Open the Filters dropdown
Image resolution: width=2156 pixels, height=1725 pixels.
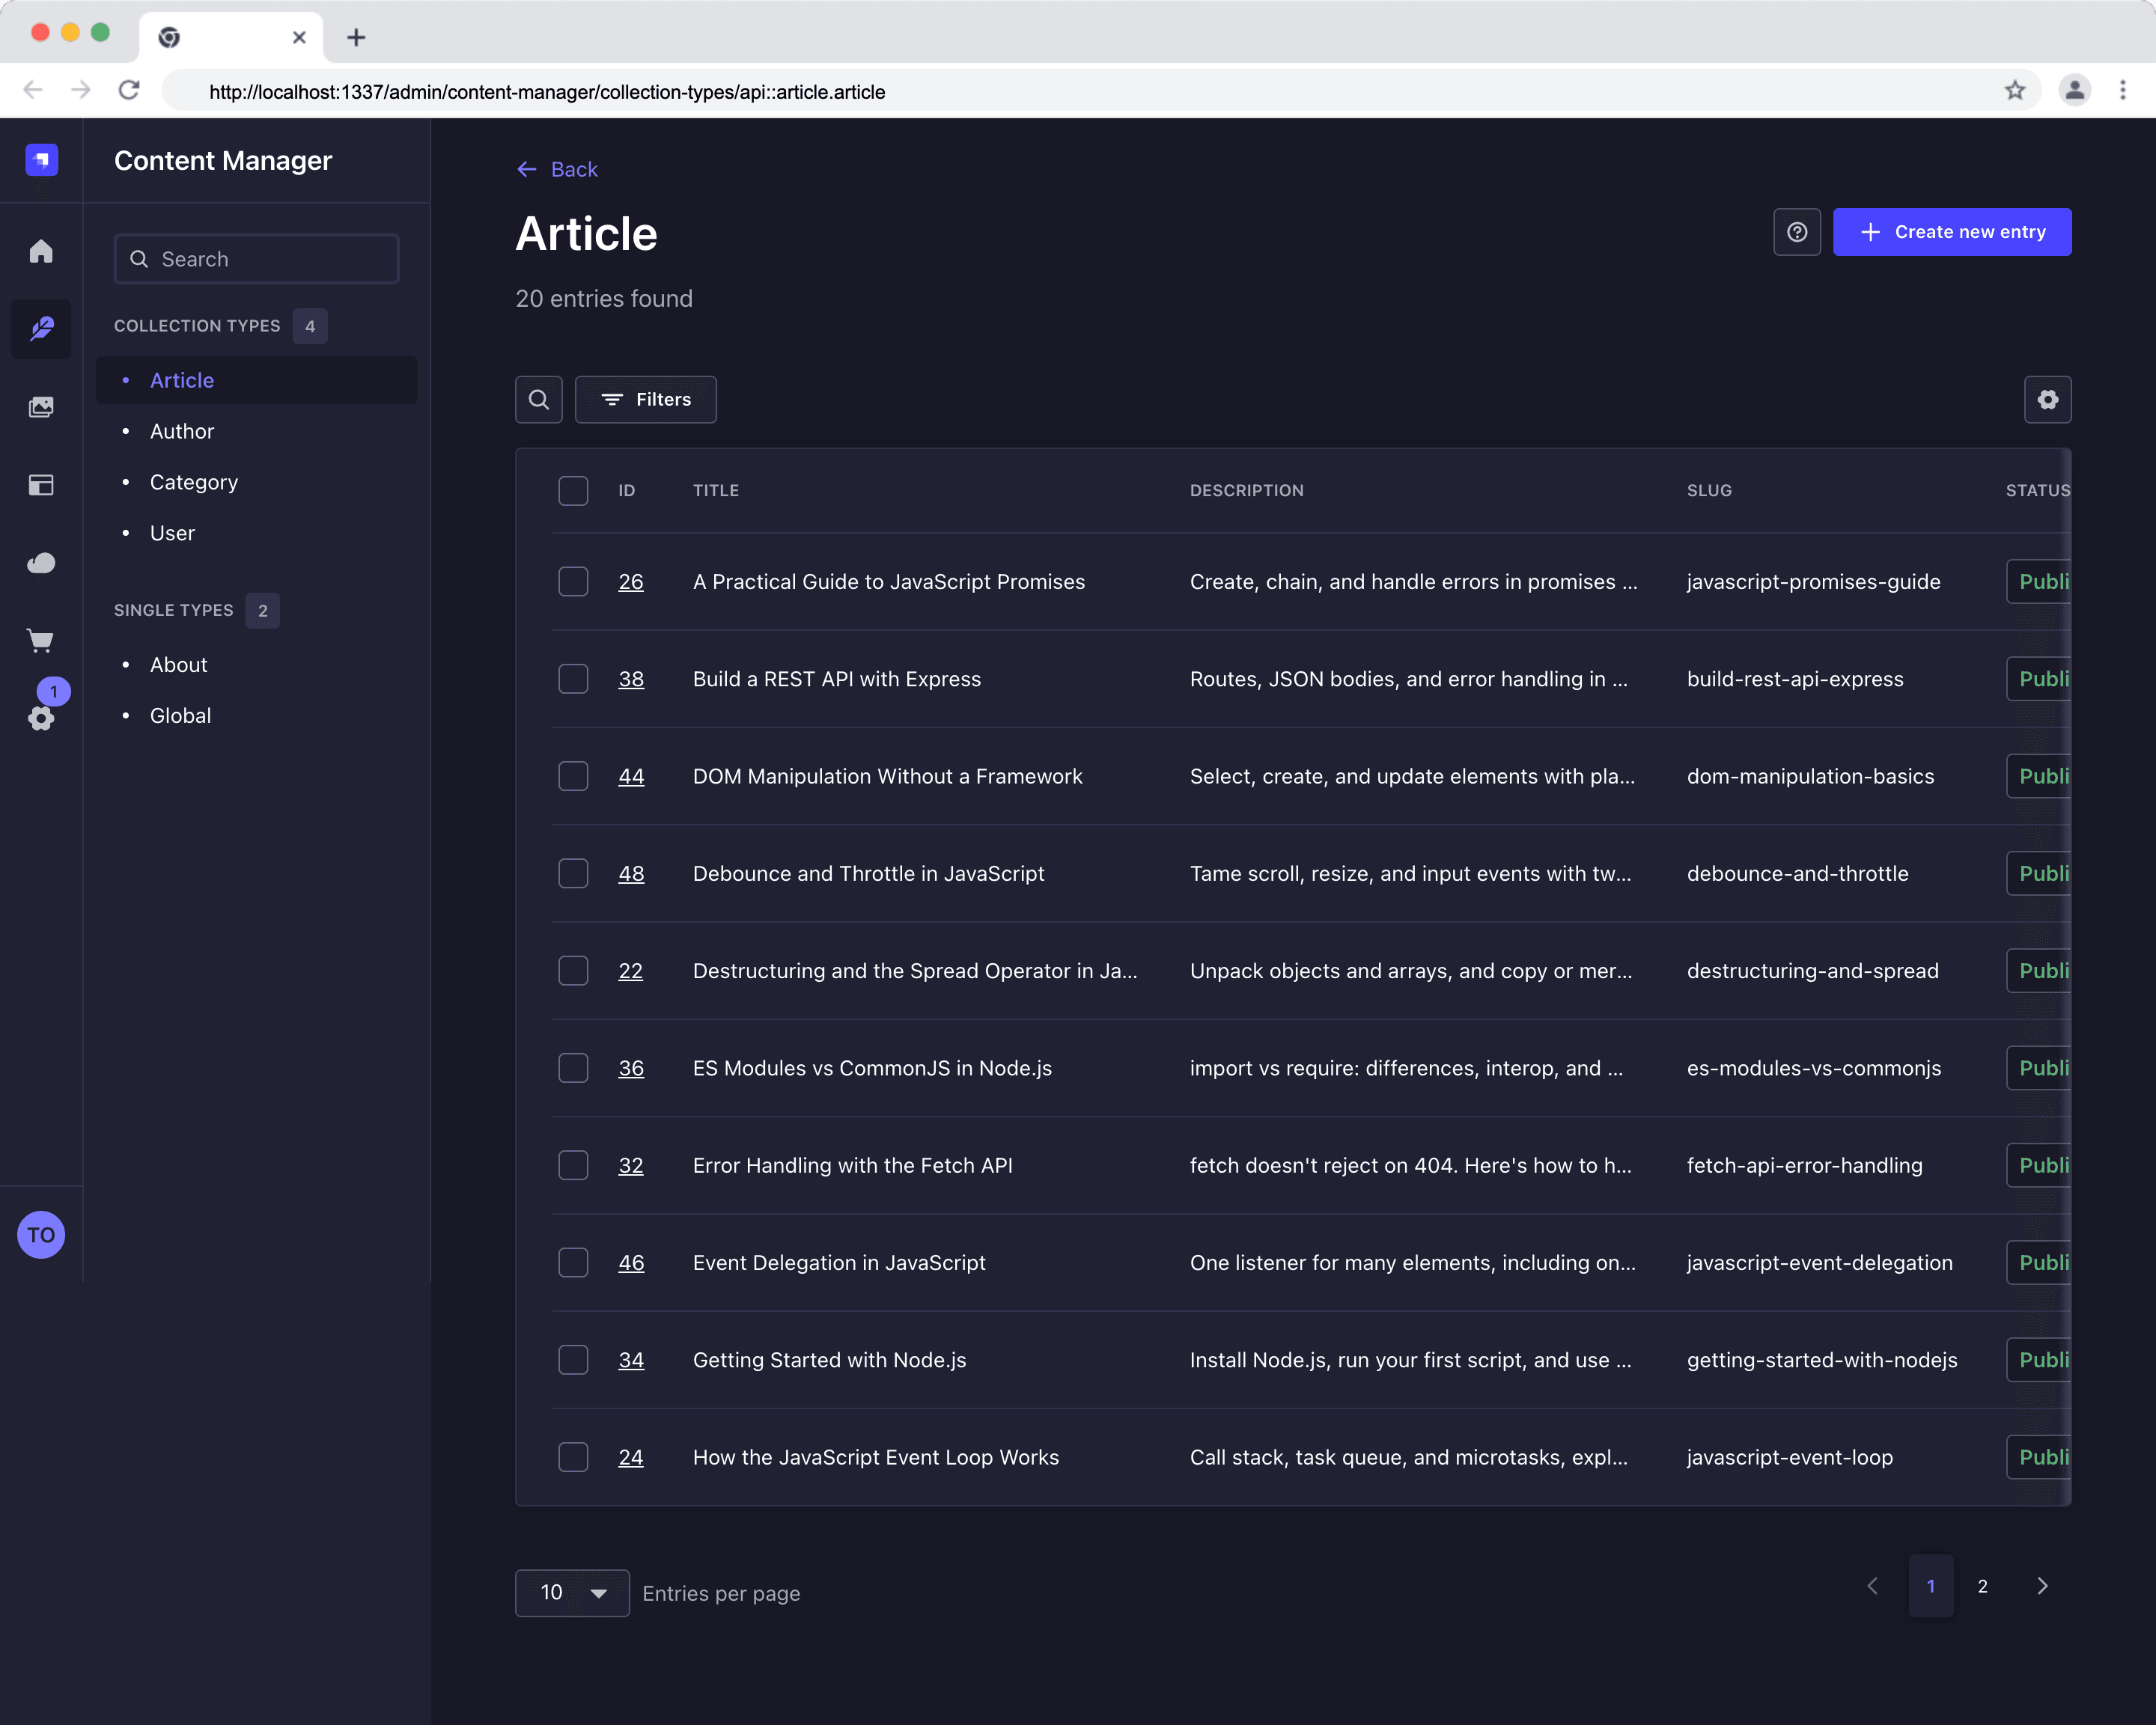(646, 400)
